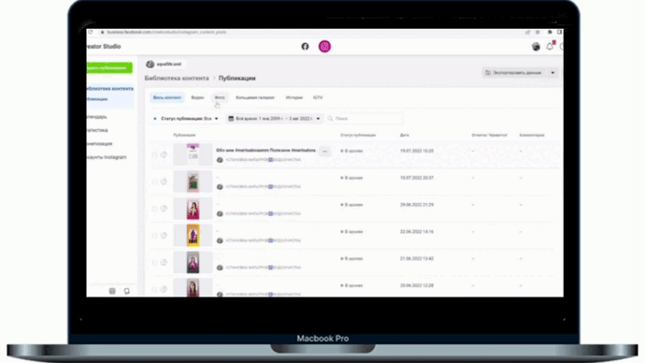Screen dimensions: 645x363
Task: Go to Библиотека контента breadcrumb link
Action: [177, 79]
